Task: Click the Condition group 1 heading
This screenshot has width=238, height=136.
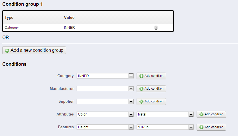Action: pyautogui.click(x=23, y=4)
